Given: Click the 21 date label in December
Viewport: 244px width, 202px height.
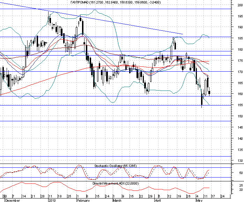Looking at the screenshot, I should tap(33, 196).
